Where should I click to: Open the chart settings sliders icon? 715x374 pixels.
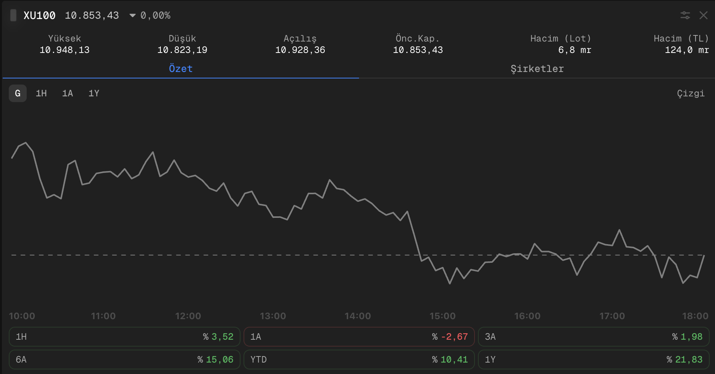pyautogui.click(x=685, y=15)
